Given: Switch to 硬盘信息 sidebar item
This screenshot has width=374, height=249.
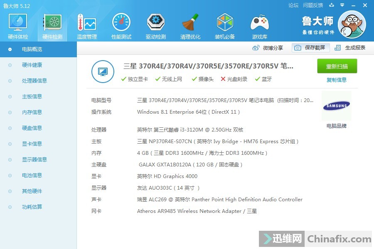Looking at the screenshot, I should point(32,128).
